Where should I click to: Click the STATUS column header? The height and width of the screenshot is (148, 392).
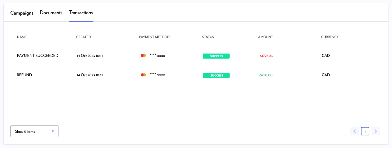[208, 37]
